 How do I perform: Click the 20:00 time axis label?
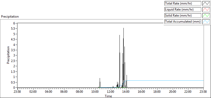point(172,92)
